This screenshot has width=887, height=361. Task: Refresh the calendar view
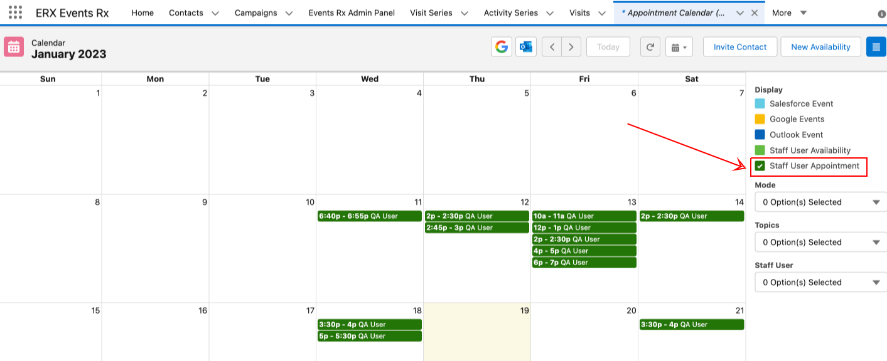pyautogui.click(x=650, y=47)
